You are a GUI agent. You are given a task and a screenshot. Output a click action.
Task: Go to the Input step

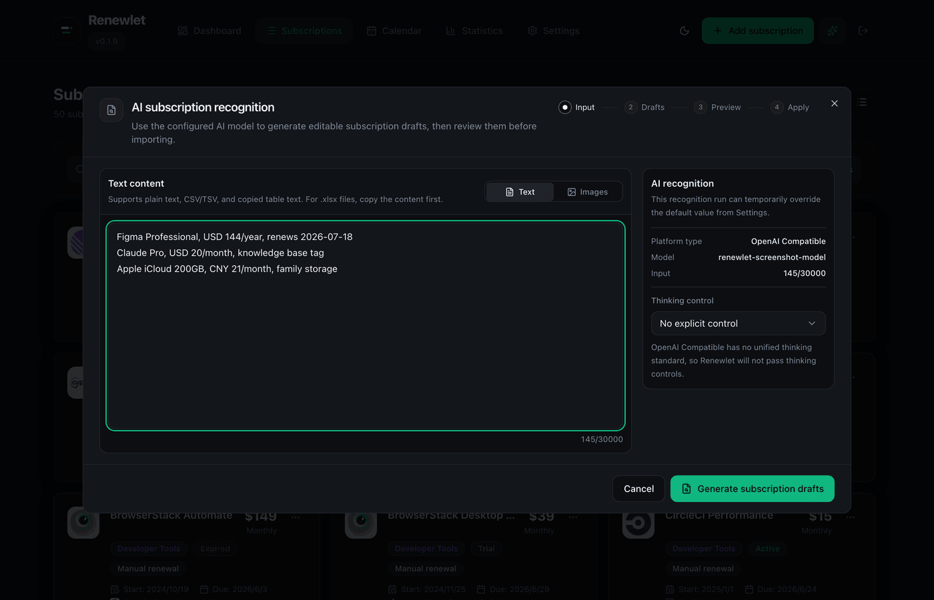[x=576, y=107]
